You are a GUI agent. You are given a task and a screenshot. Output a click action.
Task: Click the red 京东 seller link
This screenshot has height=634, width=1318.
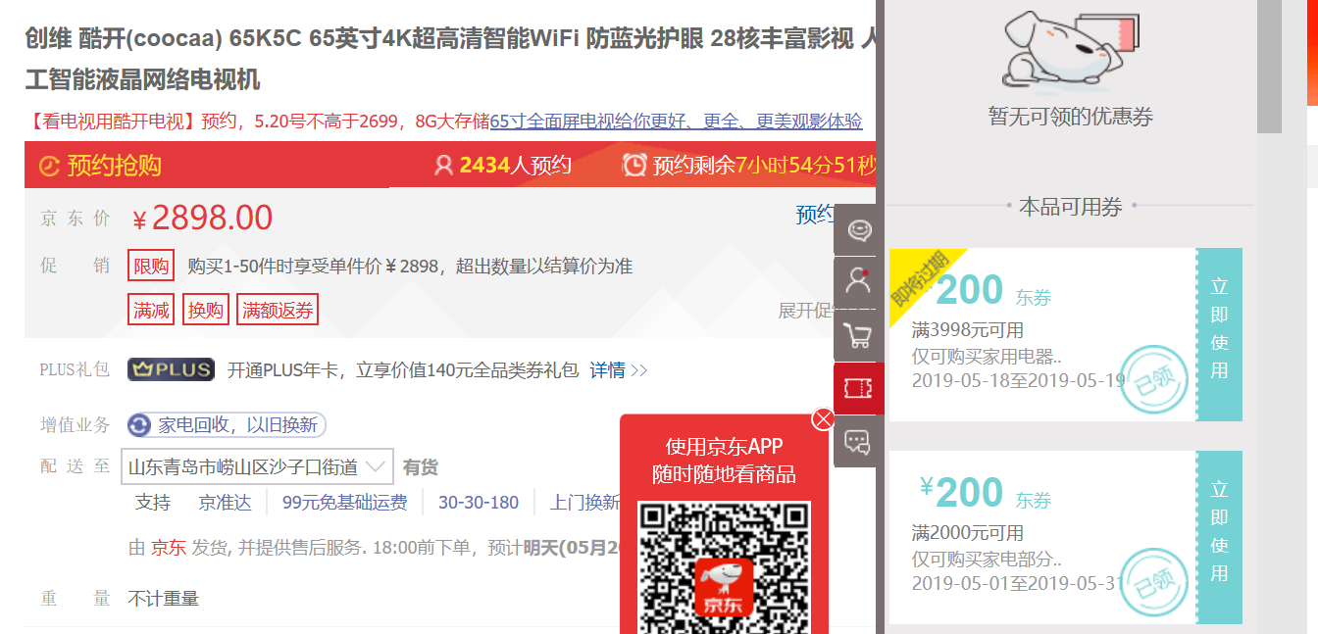[x=168, y=548]
